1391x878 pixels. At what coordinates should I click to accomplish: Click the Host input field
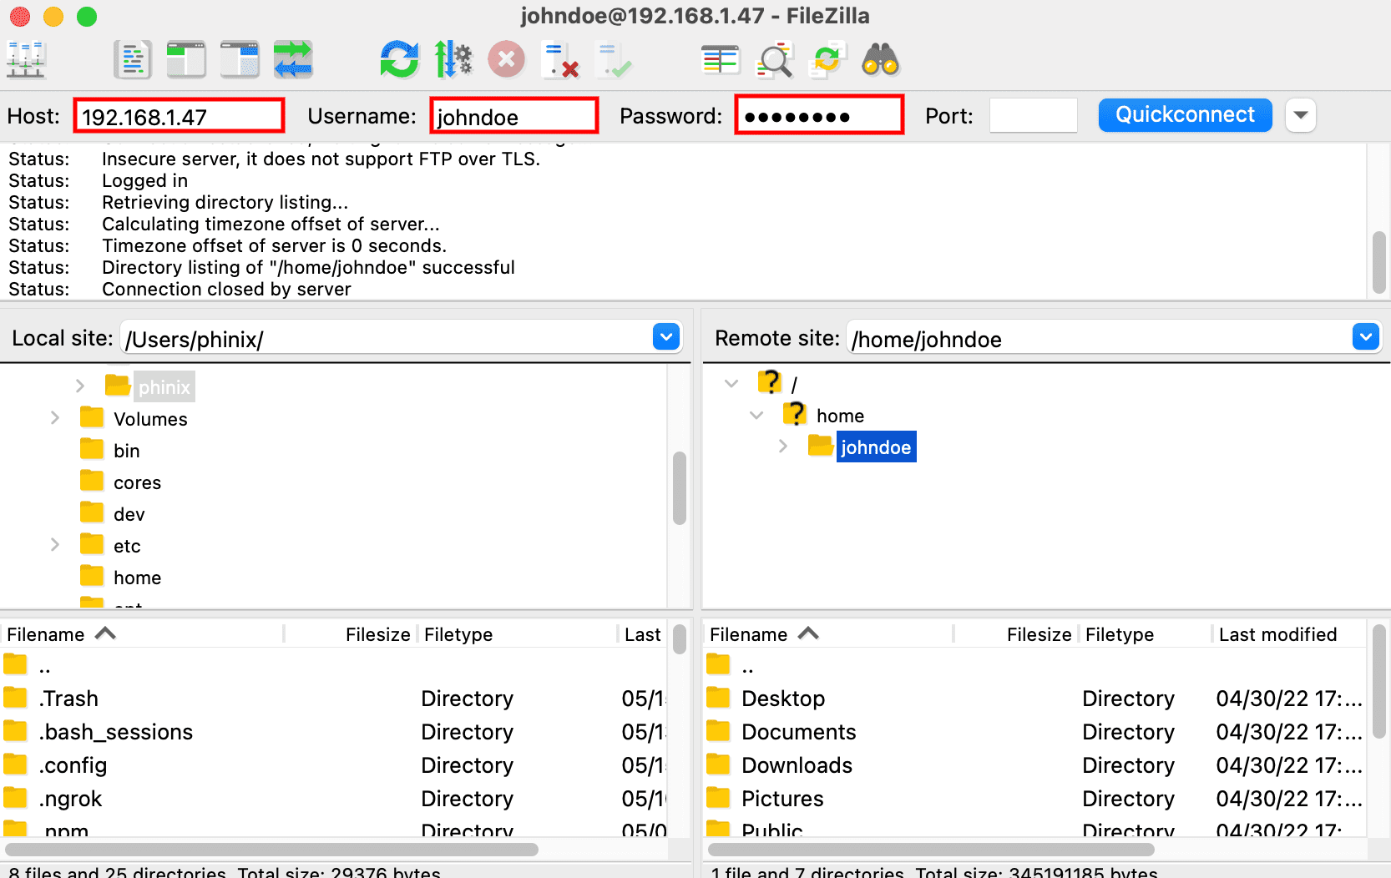[179, 115]
